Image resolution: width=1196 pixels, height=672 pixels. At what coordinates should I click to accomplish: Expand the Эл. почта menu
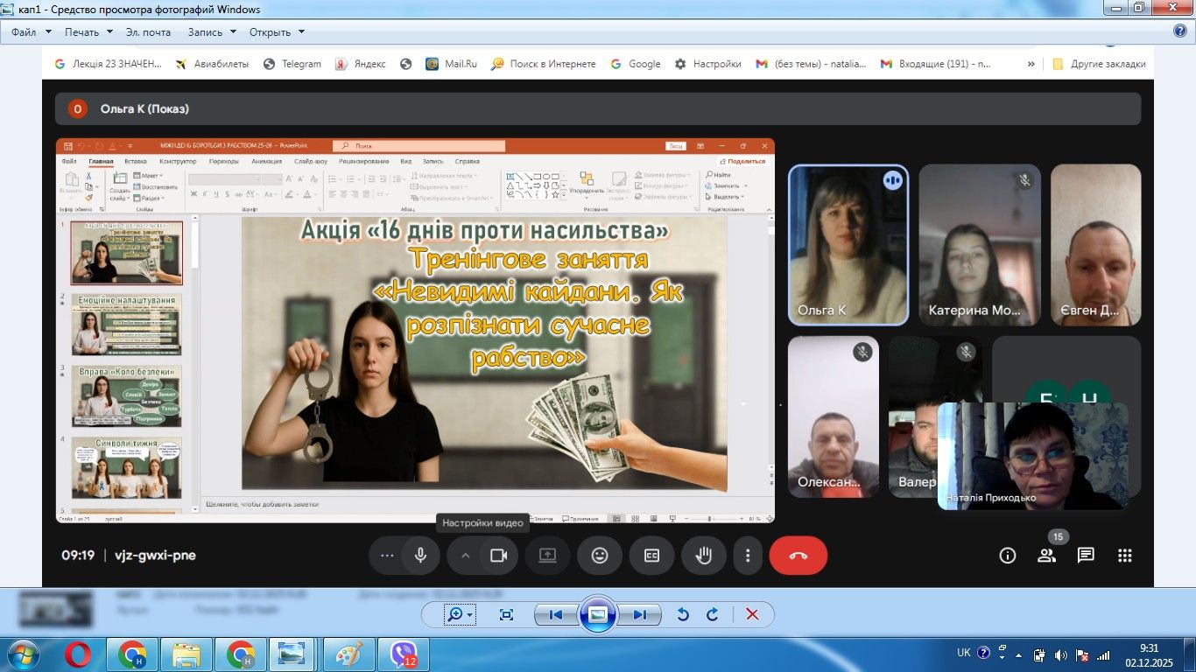(148, 32)
